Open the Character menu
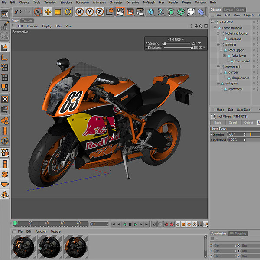Screen dimensions: 260x260 pyautogui.click(x=116, y=3)
